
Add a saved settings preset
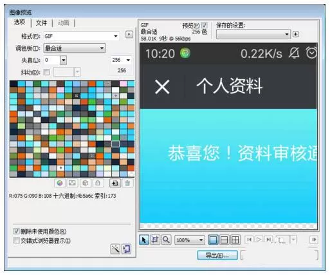click(296, 34)
